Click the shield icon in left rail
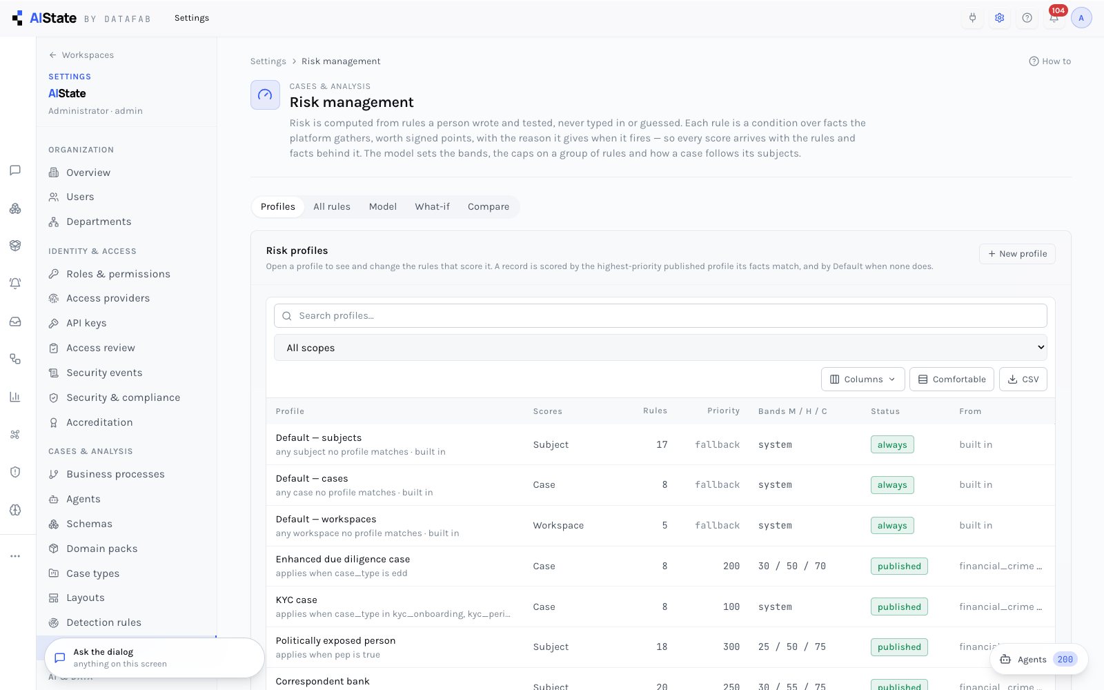 coord(15,472)
